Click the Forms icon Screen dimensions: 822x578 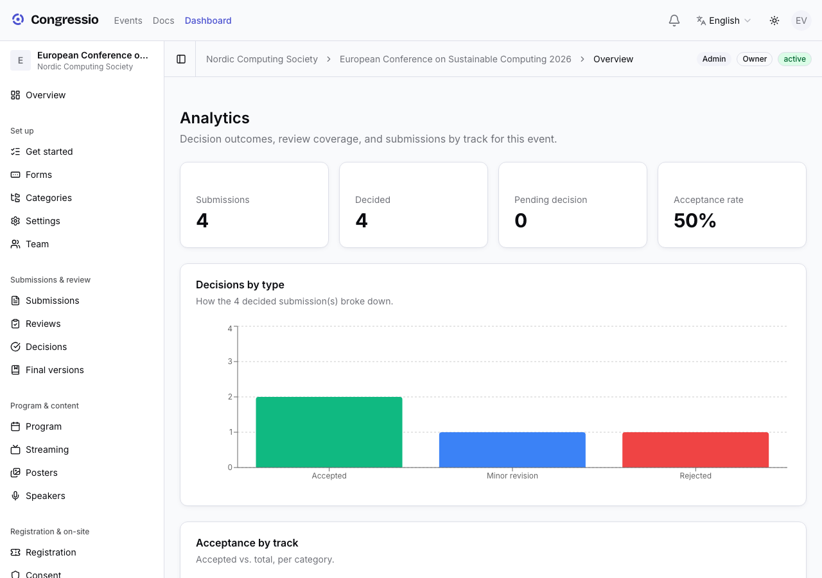15,175
